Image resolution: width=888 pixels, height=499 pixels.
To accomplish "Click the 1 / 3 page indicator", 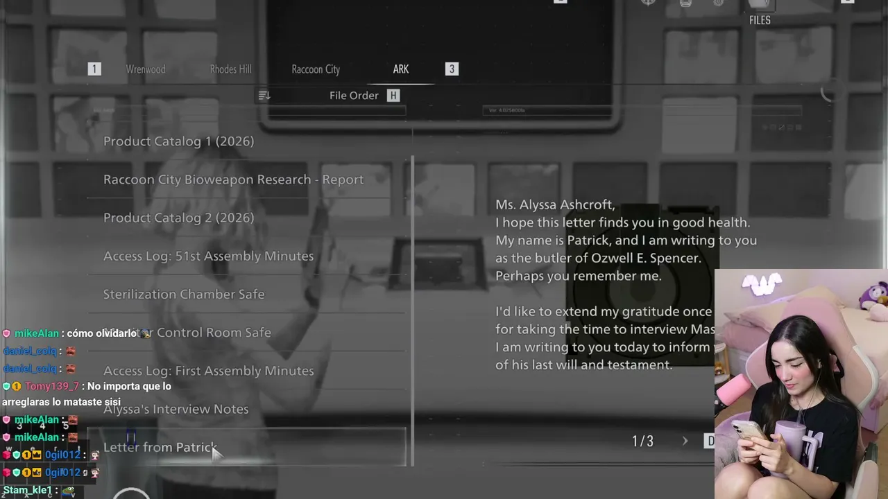I will (642, 441).
